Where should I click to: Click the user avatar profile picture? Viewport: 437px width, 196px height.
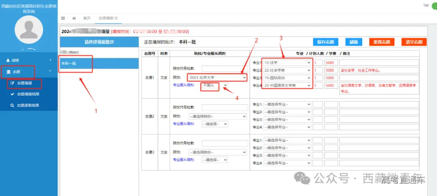point(28,30)
